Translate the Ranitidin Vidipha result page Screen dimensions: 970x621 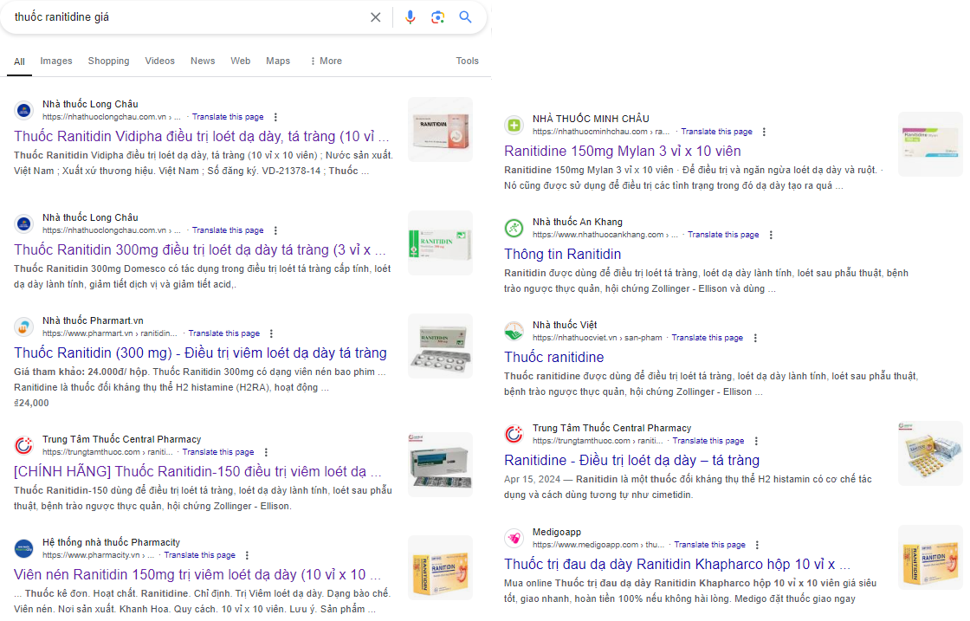pos(228,117)
